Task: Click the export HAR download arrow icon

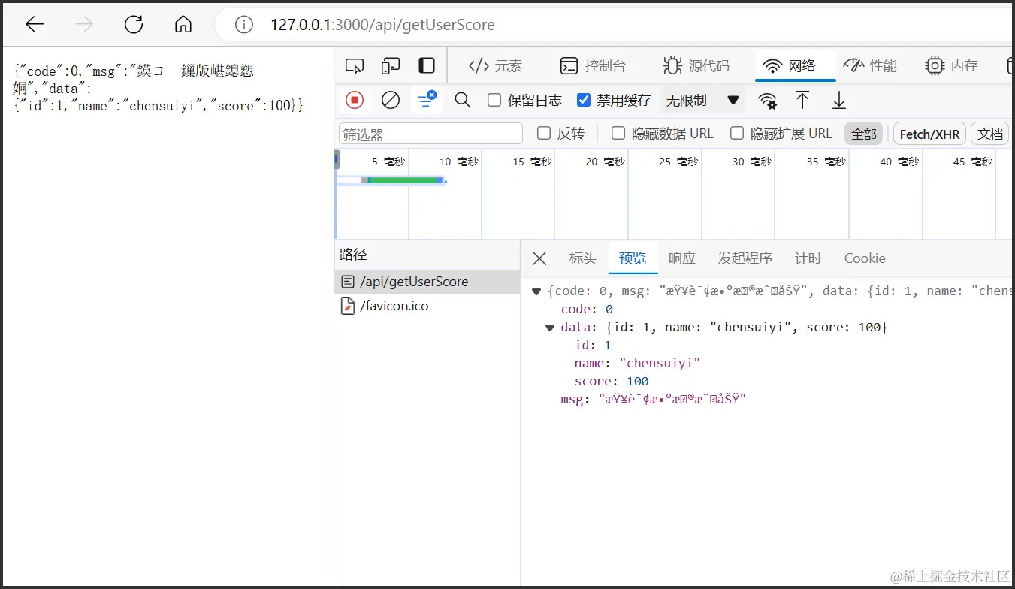Action: pos(839,100)
